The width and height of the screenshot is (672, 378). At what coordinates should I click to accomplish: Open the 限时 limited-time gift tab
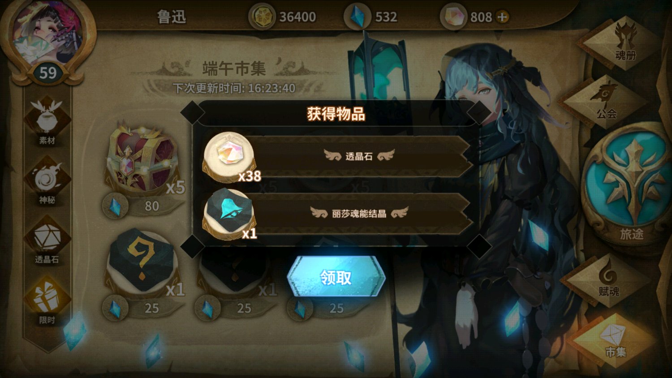[47, 301]
